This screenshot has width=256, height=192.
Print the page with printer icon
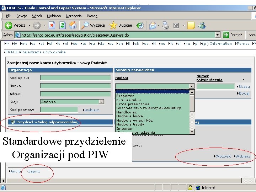pos(166,26)
